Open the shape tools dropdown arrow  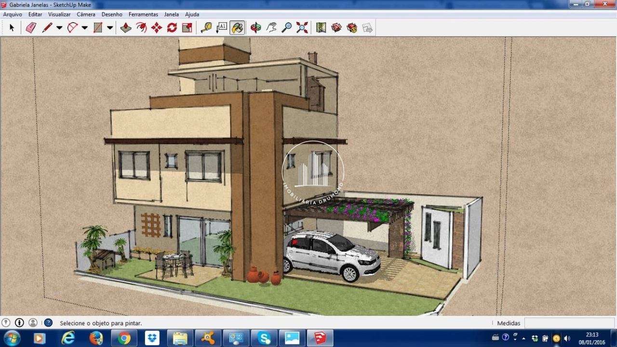[110, 28]
